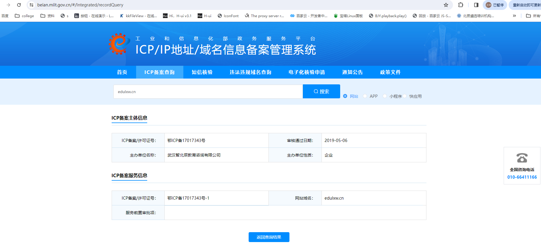Click the ICP/IP地址/域名信息备案管理系统 title
The width and height of the screenshot is (541, 247).
[x=226, y=50]
